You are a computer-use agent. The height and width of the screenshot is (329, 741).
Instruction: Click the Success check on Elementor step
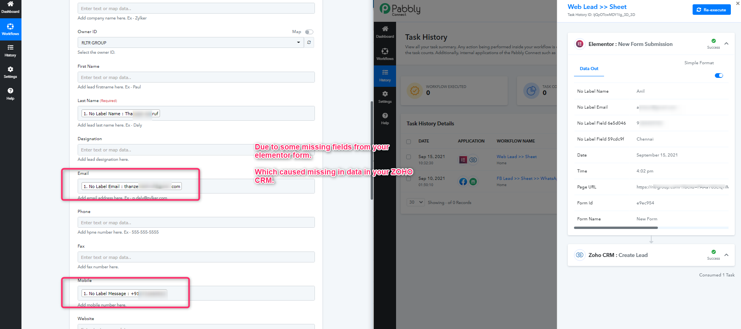coord(714,41)
